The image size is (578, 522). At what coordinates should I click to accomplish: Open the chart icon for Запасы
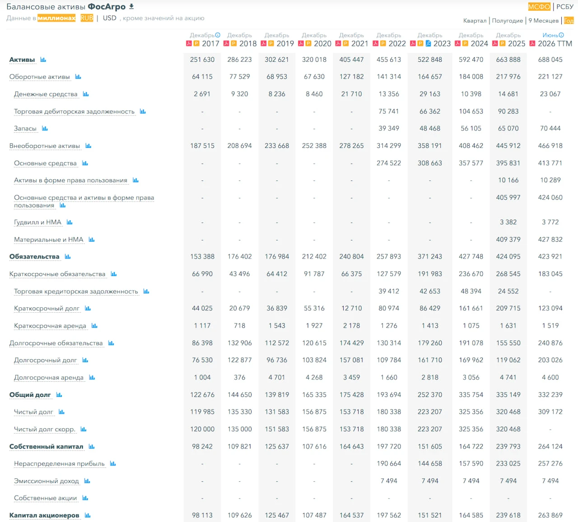[45, 129]
